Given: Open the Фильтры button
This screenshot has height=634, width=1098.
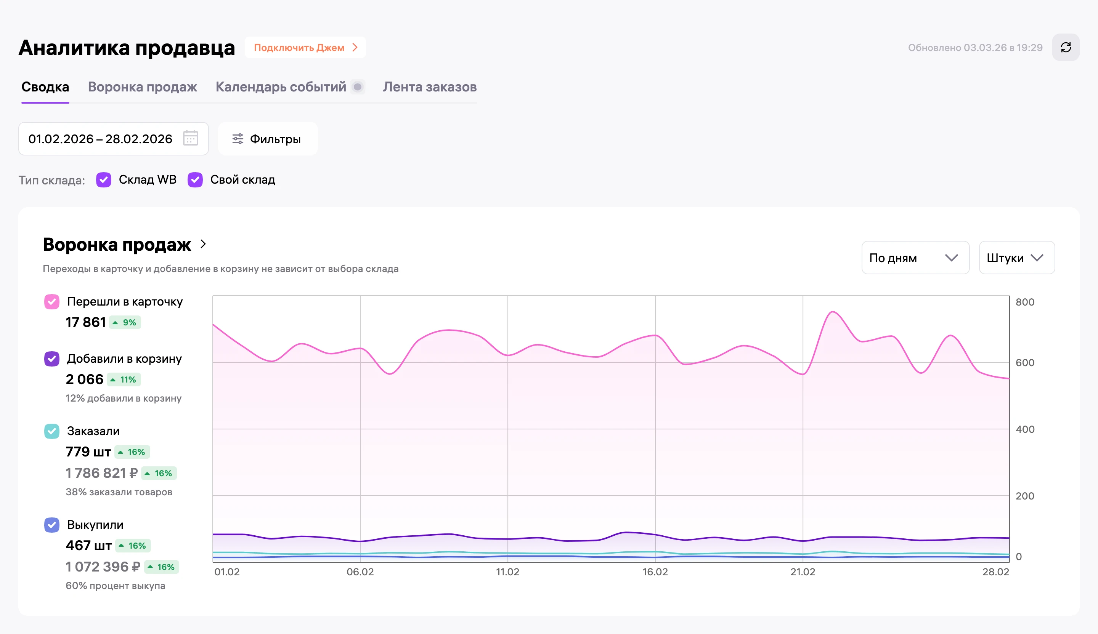Looking at the screenshot, I should 268,139.
